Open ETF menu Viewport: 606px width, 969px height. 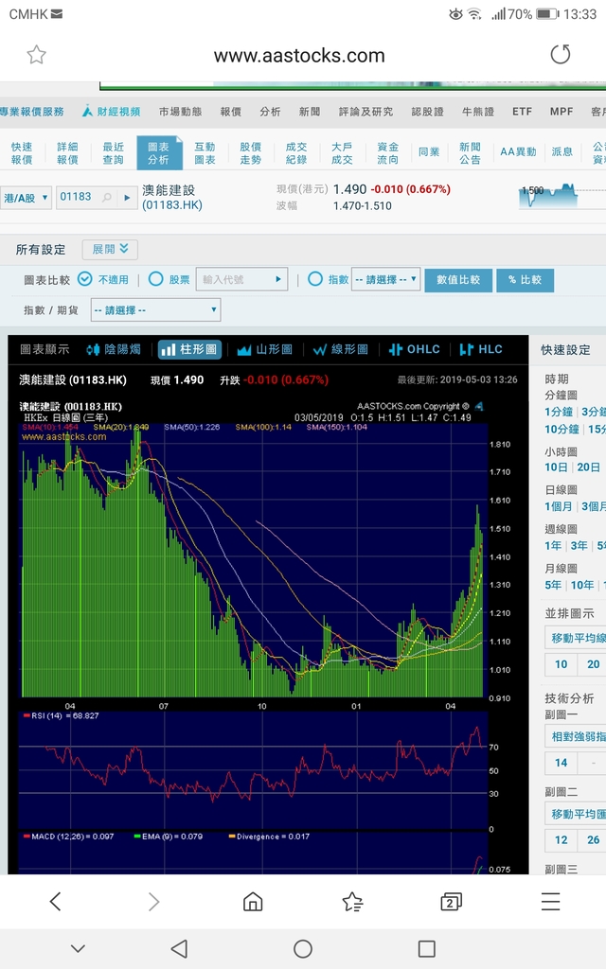(x=522, y=112)
